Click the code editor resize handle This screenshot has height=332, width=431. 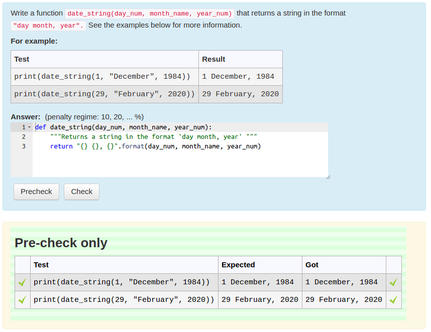point(328,178)
